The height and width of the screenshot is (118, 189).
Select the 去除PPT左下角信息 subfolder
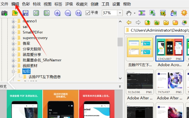click(x=44, y=77)
